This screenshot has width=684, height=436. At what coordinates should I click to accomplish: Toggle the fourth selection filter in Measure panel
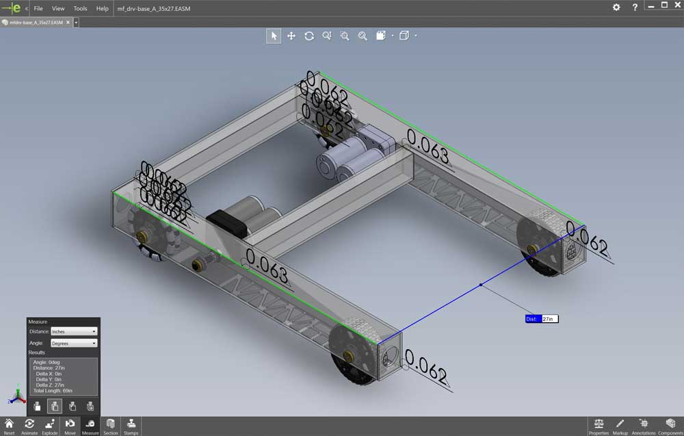pos(90,407)
